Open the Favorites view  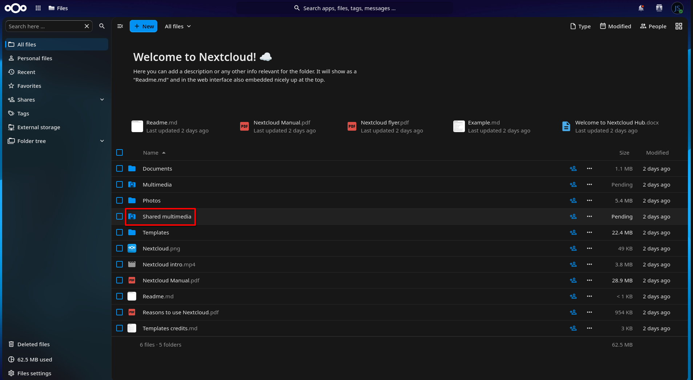point(57,86)
